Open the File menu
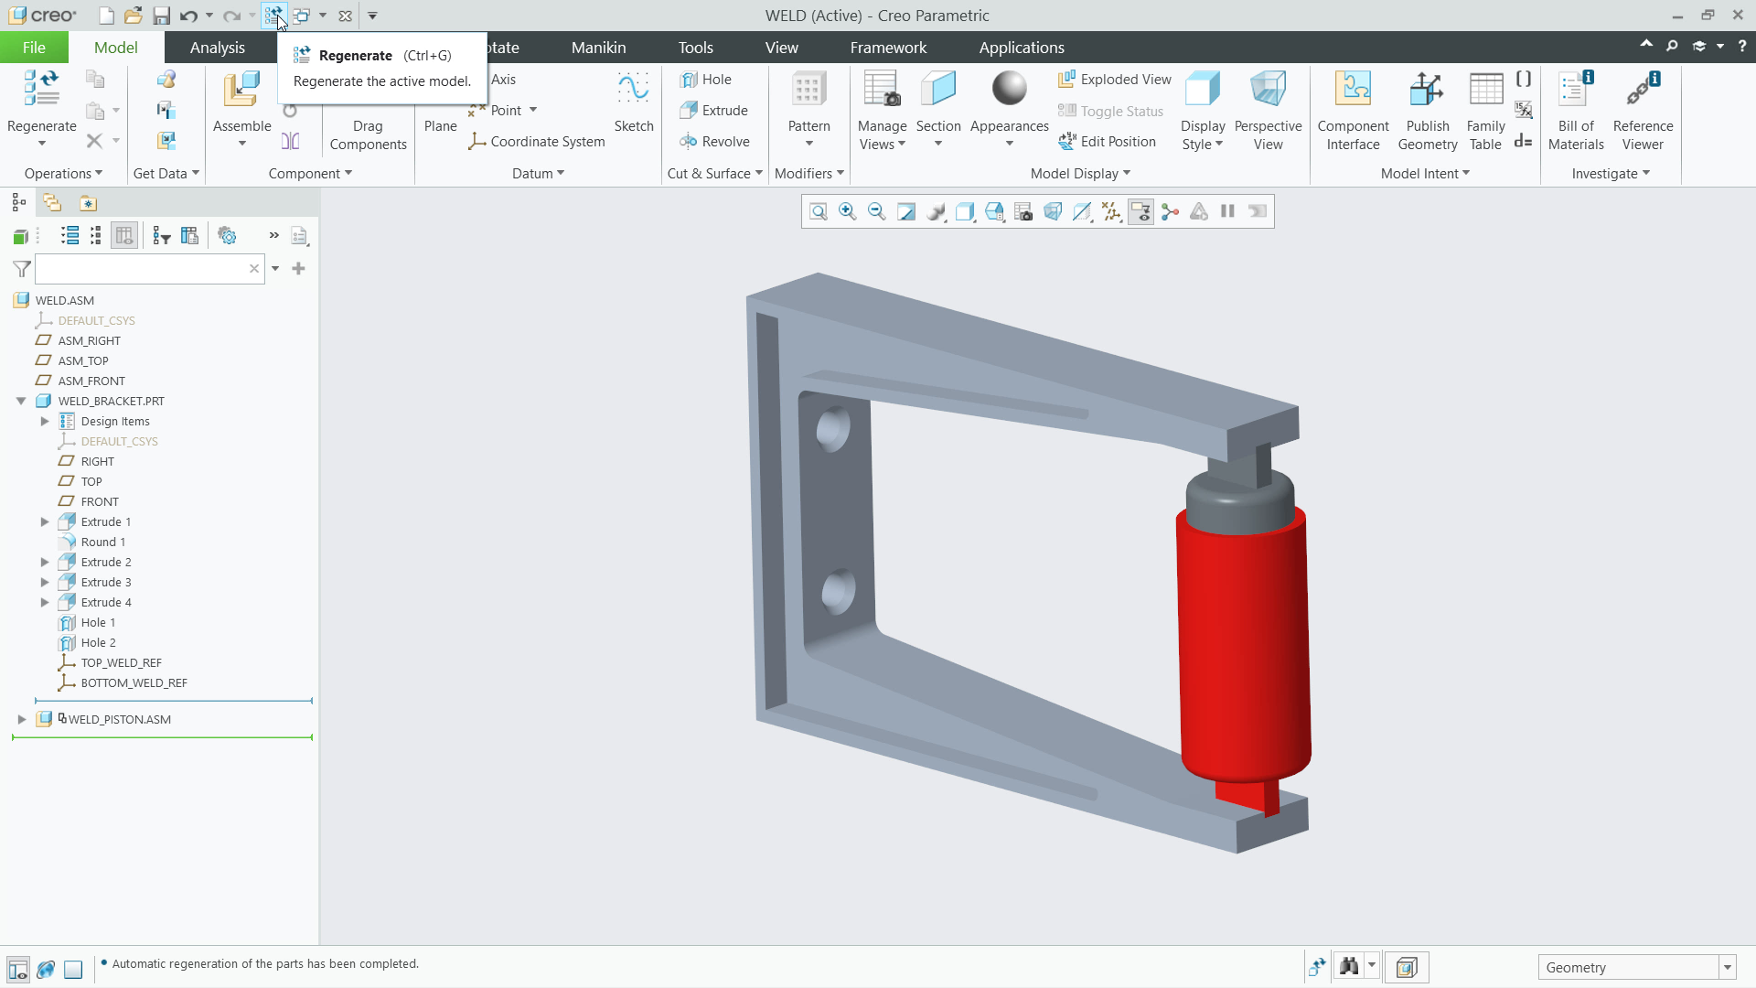The width and height of the screenshot is (1756, 988). coord(34,48)
